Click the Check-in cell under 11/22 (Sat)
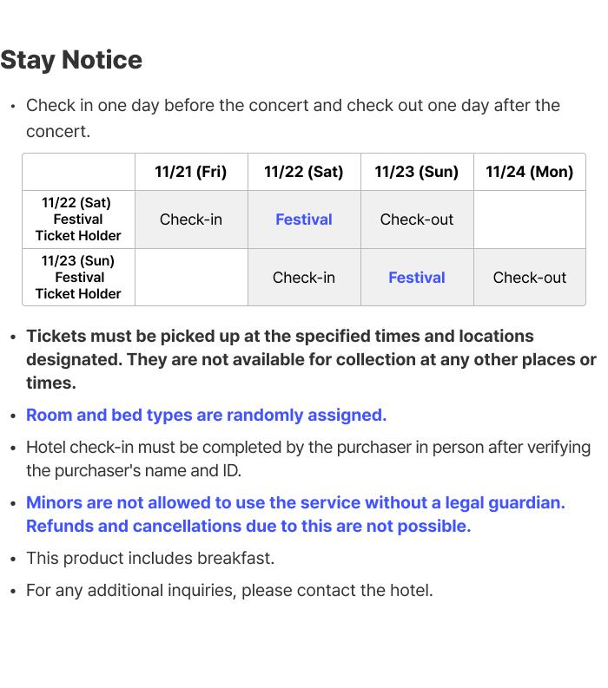This screenshot has height=688, width=608. click(x=304, y=278)
